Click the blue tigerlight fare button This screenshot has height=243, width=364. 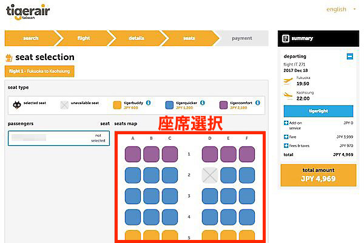(318, 111)
